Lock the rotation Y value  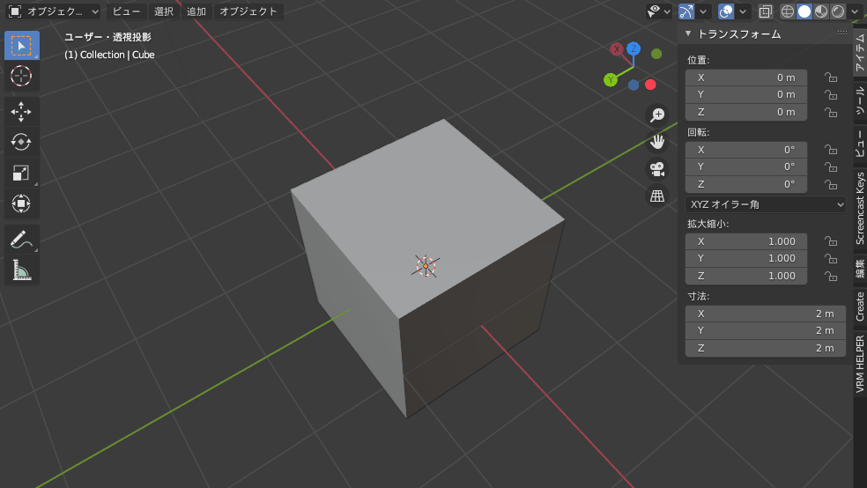831,166
